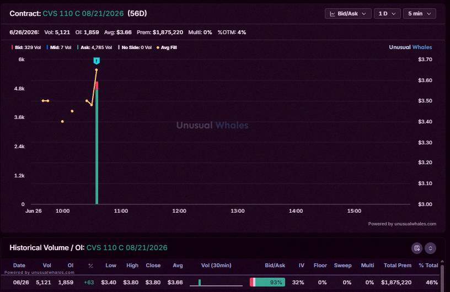
Task: Toggle the No Side 0 Vol legend series
Action: (135, 47)
